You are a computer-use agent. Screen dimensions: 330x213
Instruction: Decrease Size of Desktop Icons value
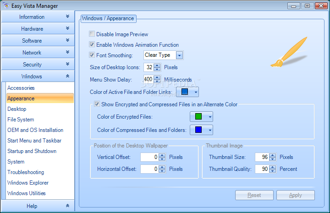[x=157, y=69]
